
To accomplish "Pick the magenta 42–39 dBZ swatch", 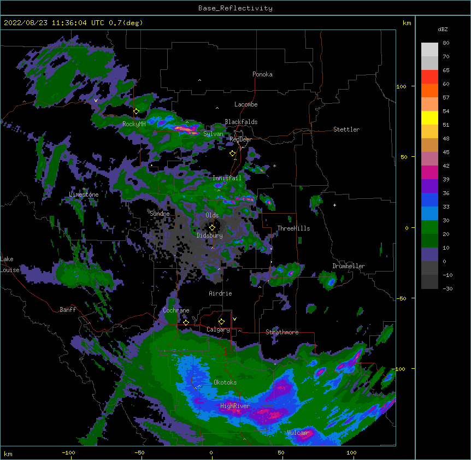I will (x=429, y=172).
